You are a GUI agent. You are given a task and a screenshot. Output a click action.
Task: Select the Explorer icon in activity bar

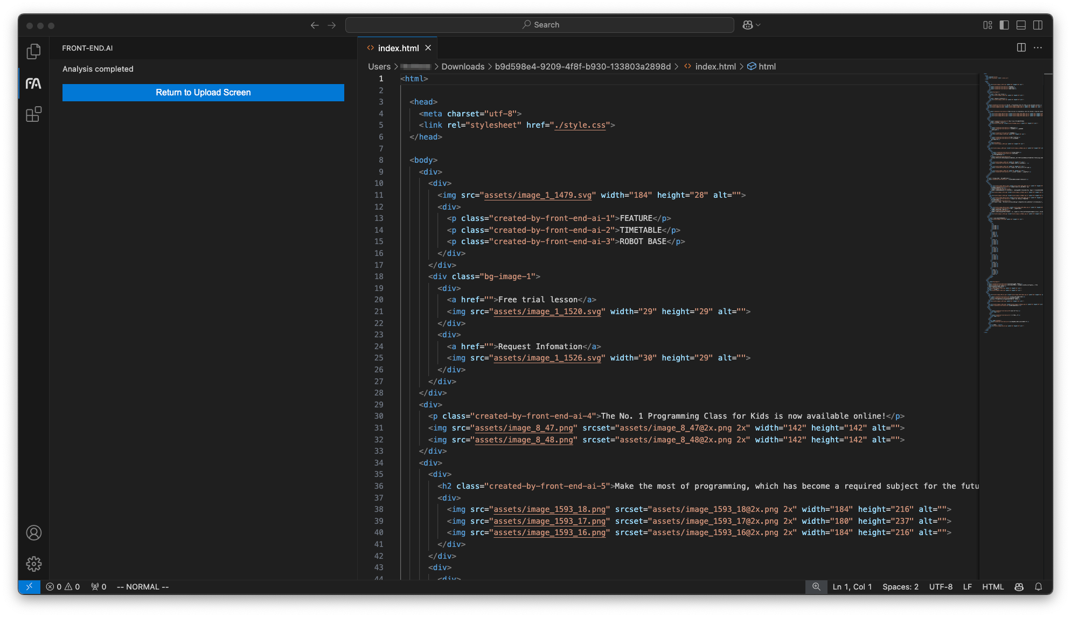[33, 51]
